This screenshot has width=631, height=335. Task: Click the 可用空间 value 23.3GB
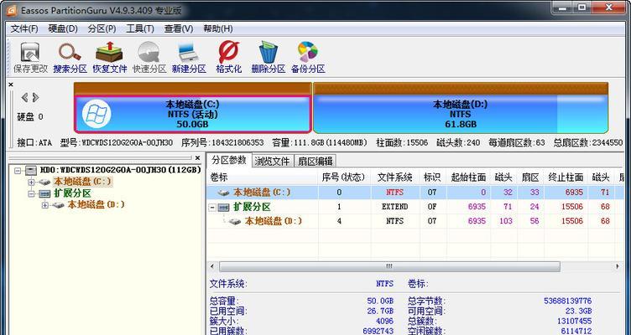(x=580, y=312)
